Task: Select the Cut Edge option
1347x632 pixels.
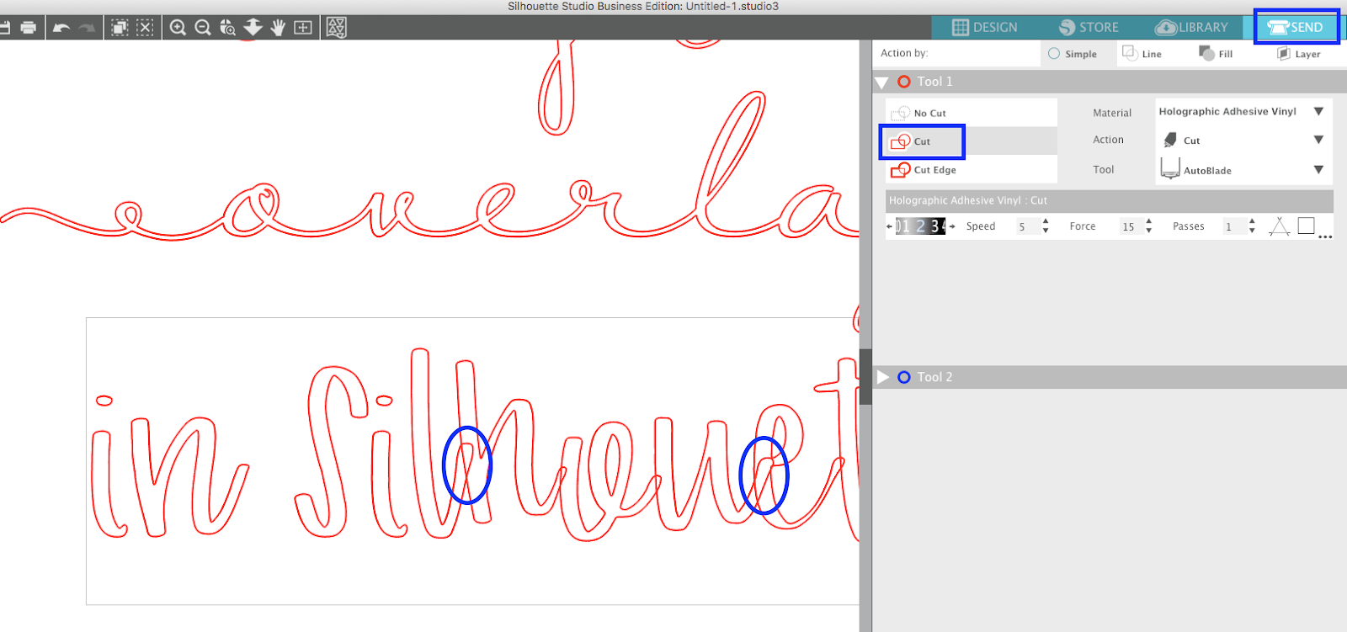Action: point(972,169)
